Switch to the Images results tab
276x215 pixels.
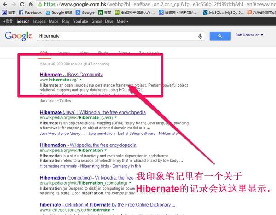coord(64,52)
